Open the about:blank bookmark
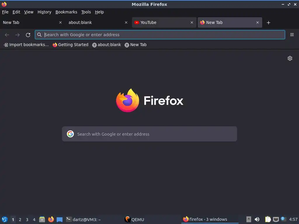 coord(106,45)
